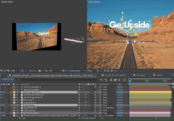Click the Always Preview This View icon
The image size is (174, 121).
click(x=1, y=71)
